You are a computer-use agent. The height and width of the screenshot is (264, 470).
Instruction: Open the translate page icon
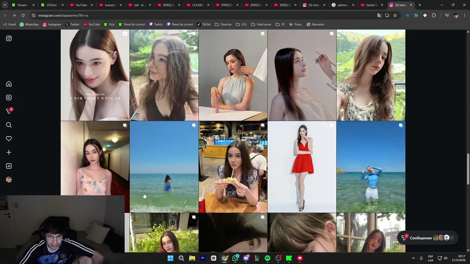[x=379, y=15]
